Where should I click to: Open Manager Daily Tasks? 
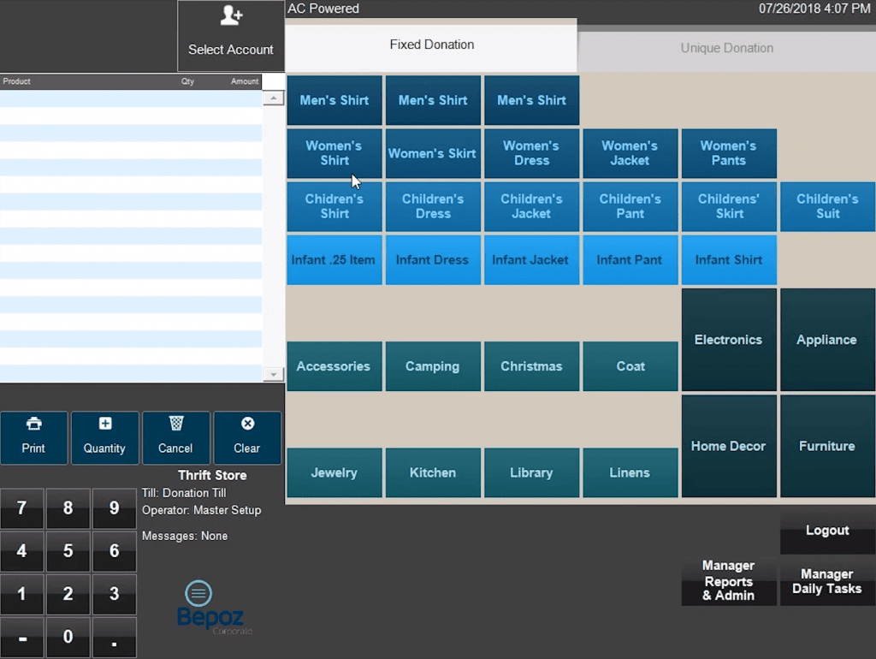tap(826, 581)
